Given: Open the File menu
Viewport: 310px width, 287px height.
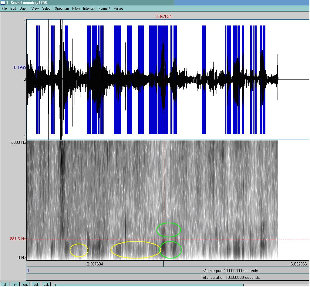Looking at the screenshot, I should point(4,8).
